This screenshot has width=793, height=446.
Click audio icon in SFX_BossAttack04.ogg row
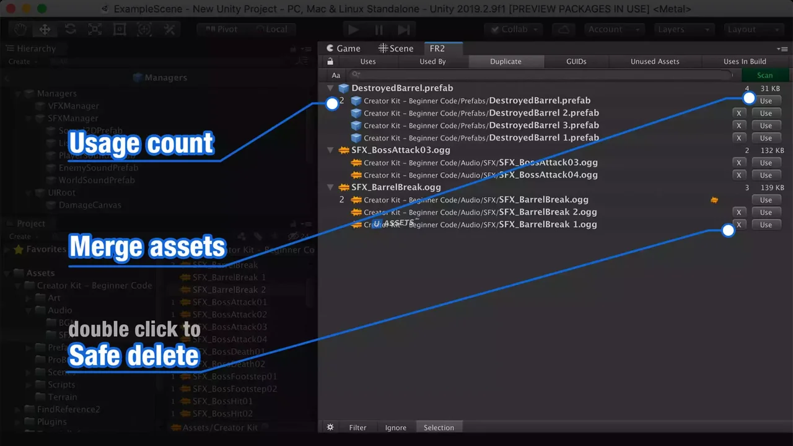(356, 175)
